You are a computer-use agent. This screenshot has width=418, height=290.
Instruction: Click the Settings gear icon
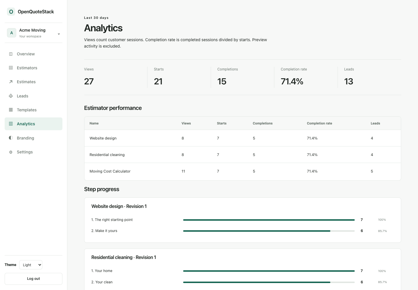[11, 152]
